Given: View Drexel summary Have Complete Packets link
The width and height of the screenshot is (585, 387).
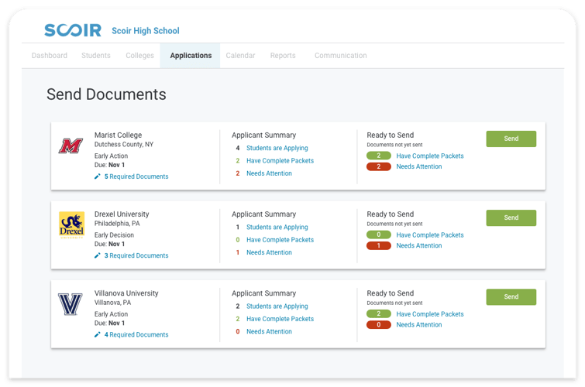Looking at the screenshot, I should tap(280, 240).
